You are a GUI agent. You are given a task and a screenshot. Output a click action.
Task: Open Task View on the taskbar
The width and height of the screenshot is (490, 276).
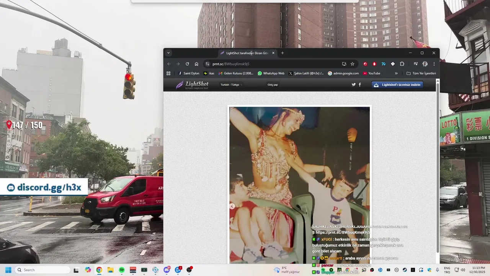point(76,270)
